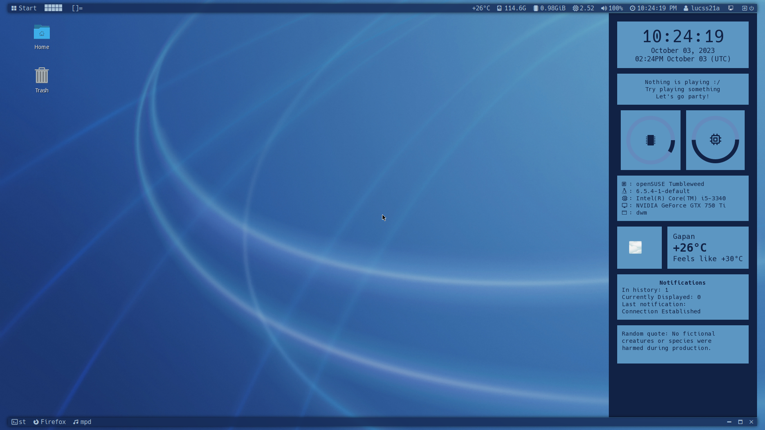Open the Start menu in the top bar

click(x=24, y=8)
